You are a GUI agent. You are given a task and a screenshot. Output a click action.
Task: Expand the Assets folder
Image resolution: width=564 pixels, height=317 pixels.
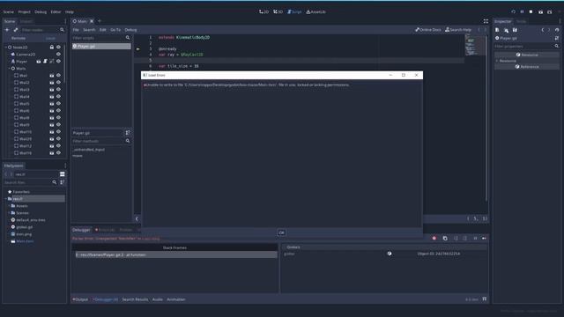tap(10, 206)
